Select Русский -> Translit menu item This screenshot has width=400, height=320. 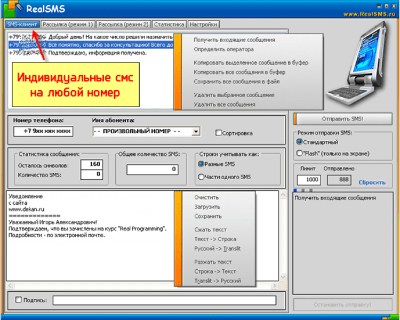pos(217,249)
